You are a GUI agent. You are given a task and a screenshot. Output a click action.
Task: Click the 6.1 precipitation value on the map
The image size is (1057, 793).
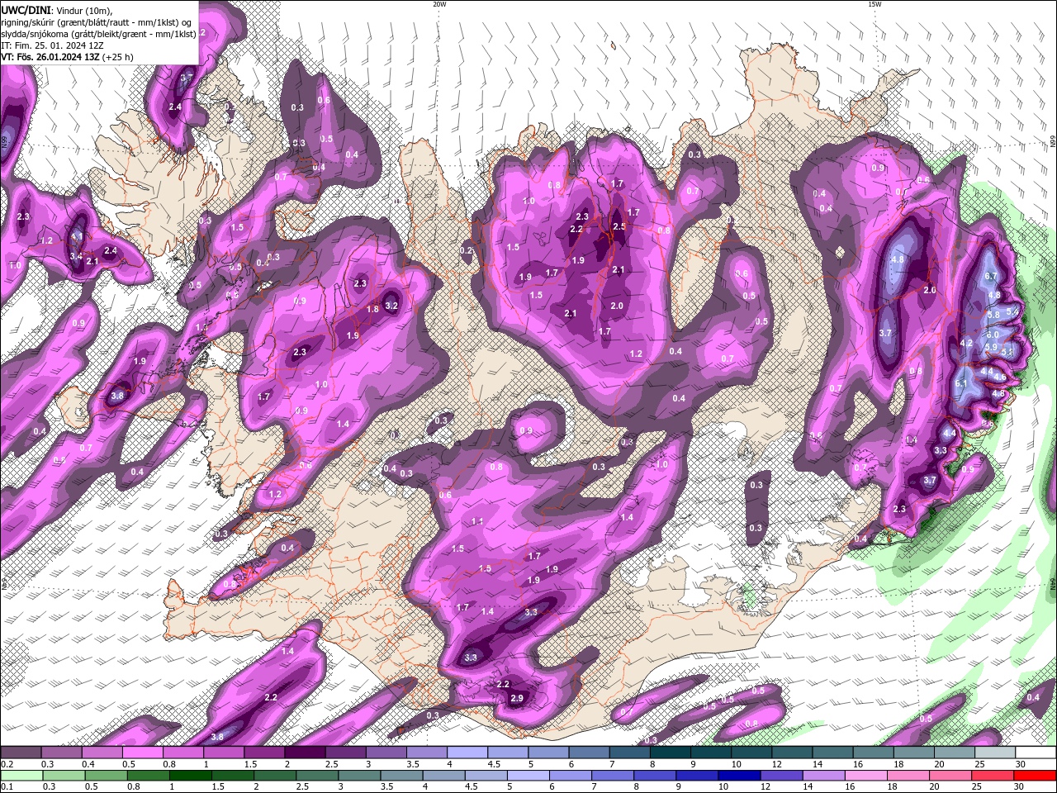pos(961,384)
